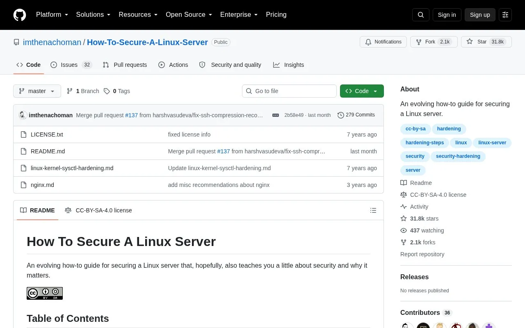Click the Notifications button

tap(383, 42)
